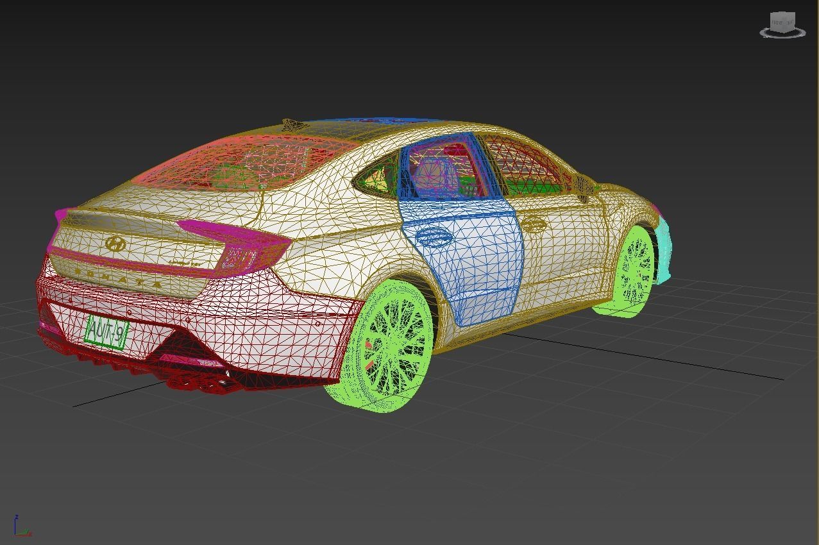Image resolution: width=819 pixels, height=545 pixels.
Task: Click the ViewCube cube face
Action: coord(782,22)
